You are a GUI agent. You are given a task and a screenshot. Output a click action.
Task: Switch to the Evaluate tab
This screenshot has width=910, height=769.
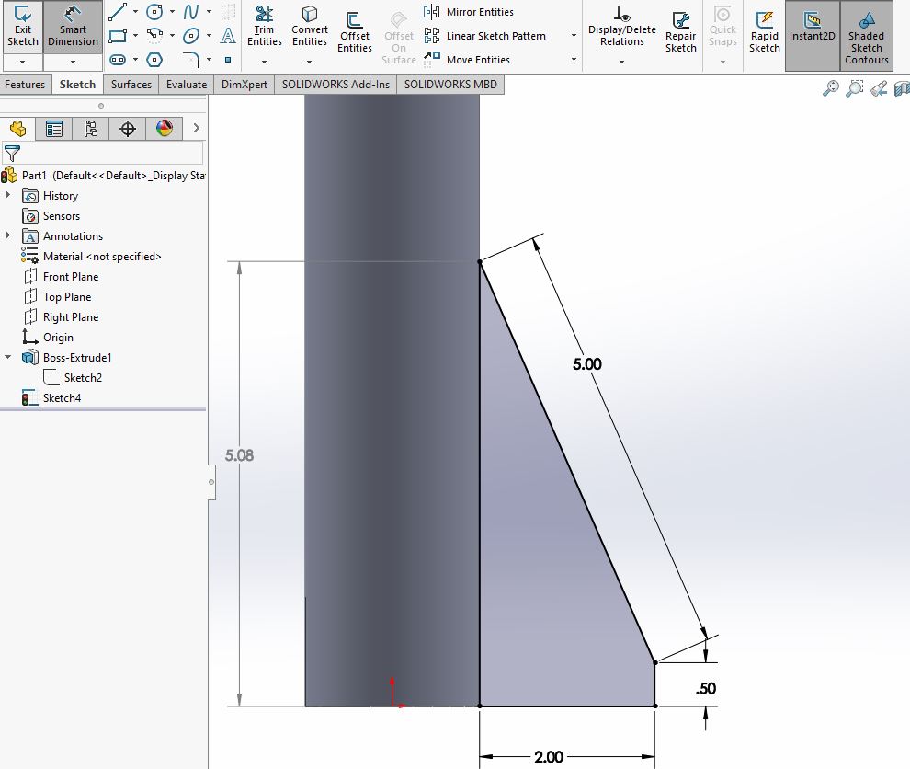click(187, 85)
